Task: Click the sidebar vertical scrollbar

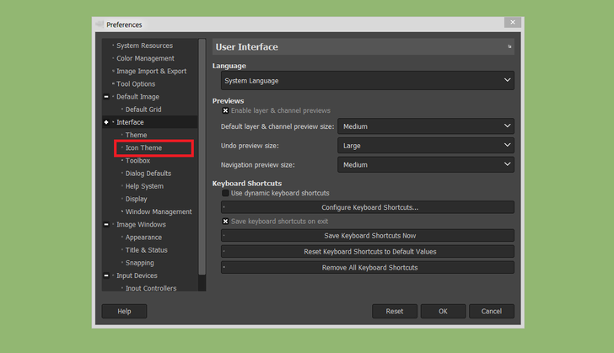Action: [202, 157]
